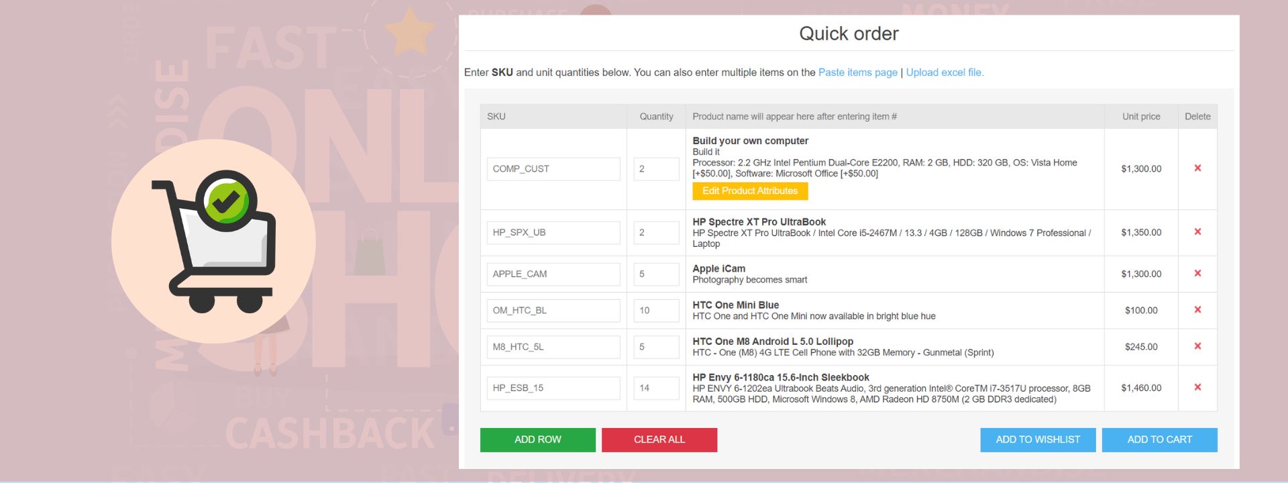Focus the COMP_CUST SKU field
The width and height of the screenshot is (1288, 483).
(553, 169)
